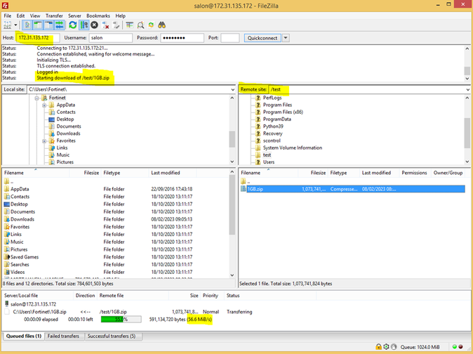This screenshot has width=473, height=354.
Task: Toggle the local directory tree display
Action: point(39,25)
